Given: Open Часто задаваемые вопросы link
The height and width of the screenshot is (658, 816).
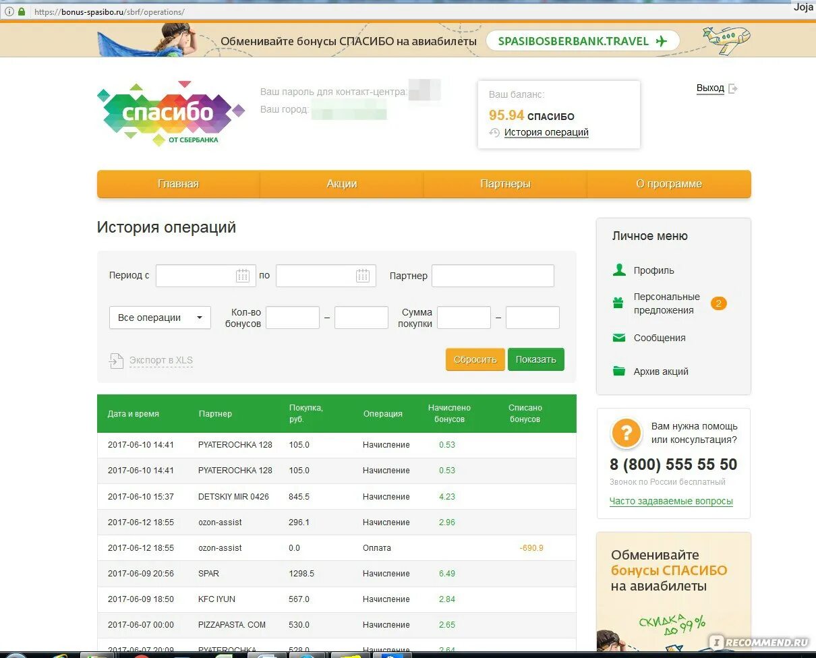Looking at the screenshot, I should [x=671, y=501].
